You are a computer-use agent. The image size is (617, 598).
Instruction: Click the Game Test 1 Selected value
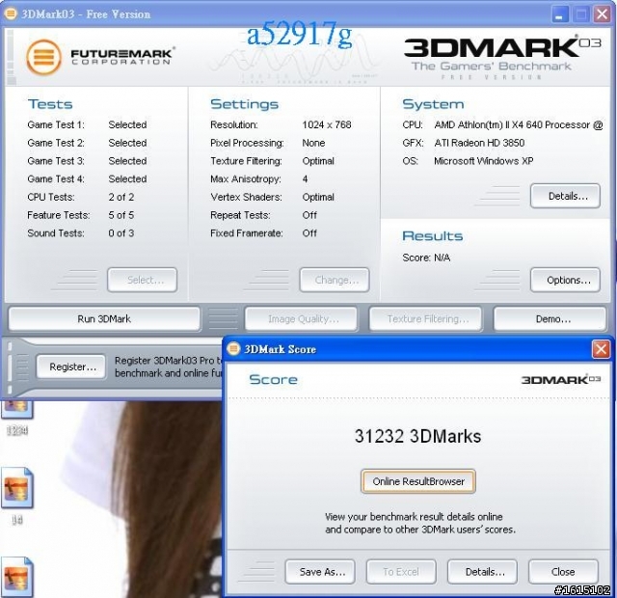pos(127,124)
